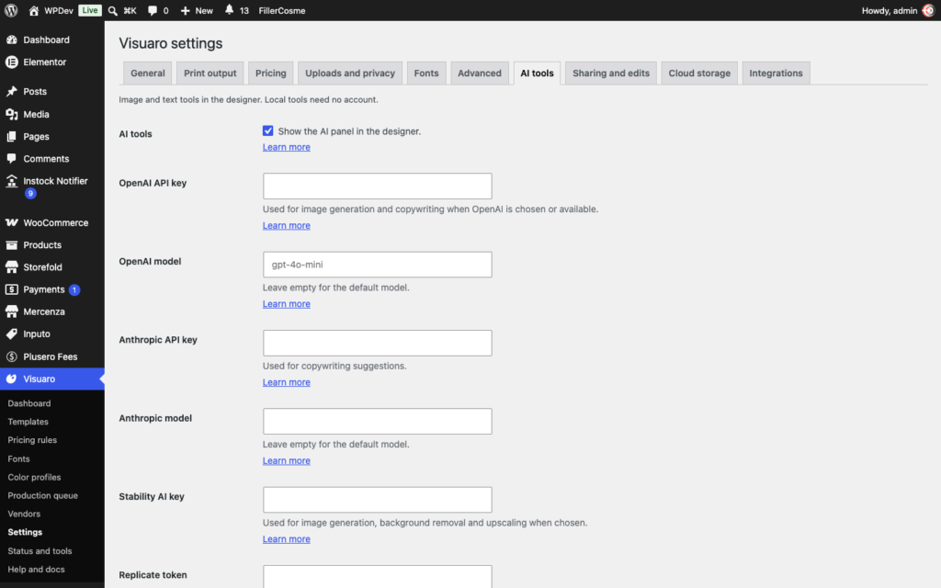Click the WooCommerce icon in sidebar
This screenshot has height=588, width=941.
click(11, 222)
